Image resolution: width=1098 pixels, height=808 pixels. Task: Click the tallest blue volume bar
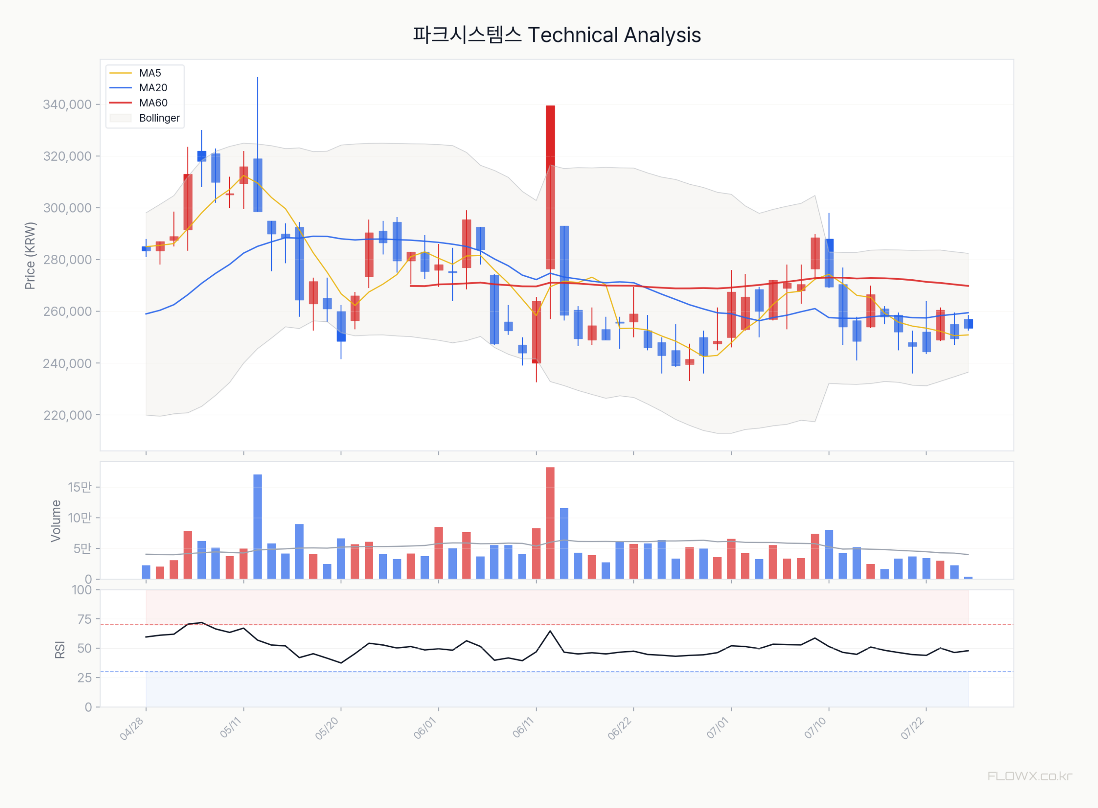pyautogui.click(x=257, y=527)
